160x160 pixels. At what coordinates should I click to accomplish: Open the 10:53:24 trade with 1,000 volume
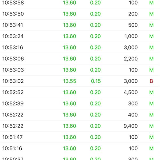click(x=80, y=36)
